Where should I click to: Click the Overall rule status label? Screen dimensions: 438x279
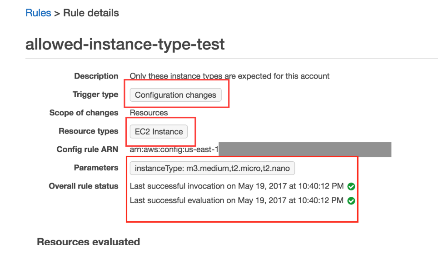click(84, 186)
